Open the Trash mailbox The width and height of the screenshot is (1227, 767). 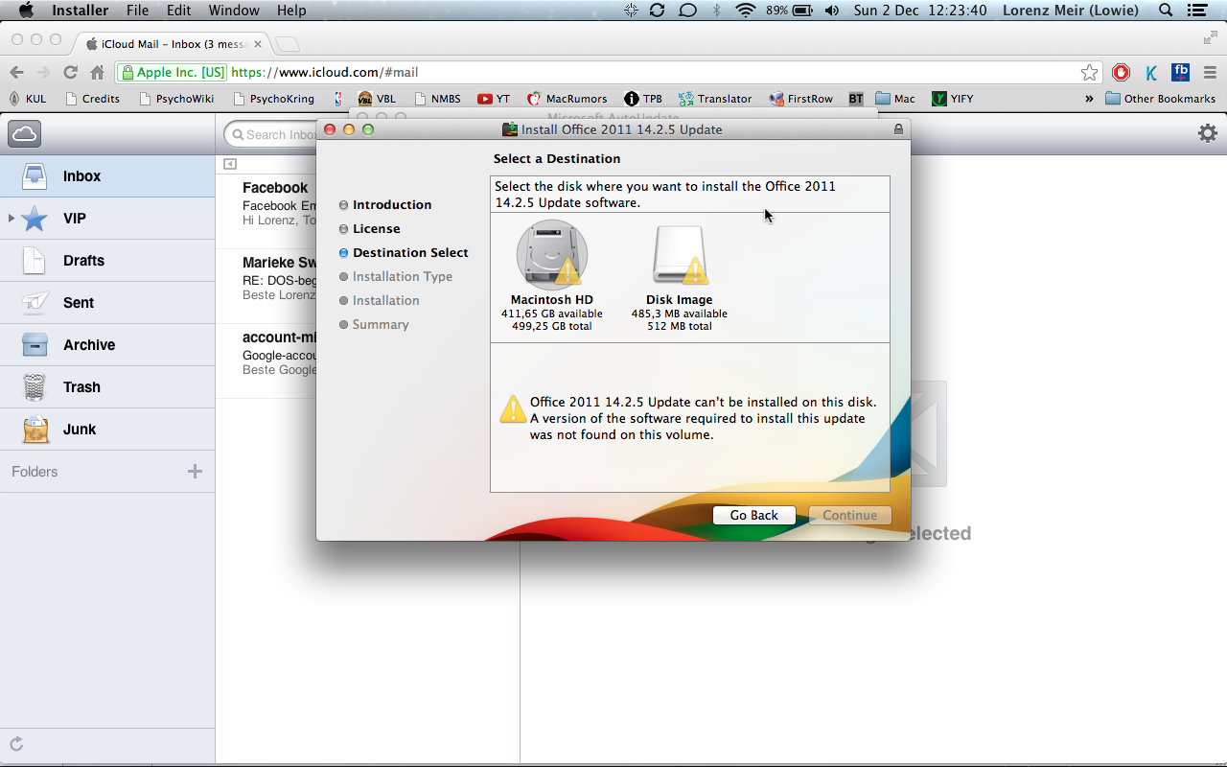pos(107,387)
